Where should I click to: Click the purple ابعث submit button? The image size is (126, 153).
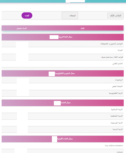27,15
